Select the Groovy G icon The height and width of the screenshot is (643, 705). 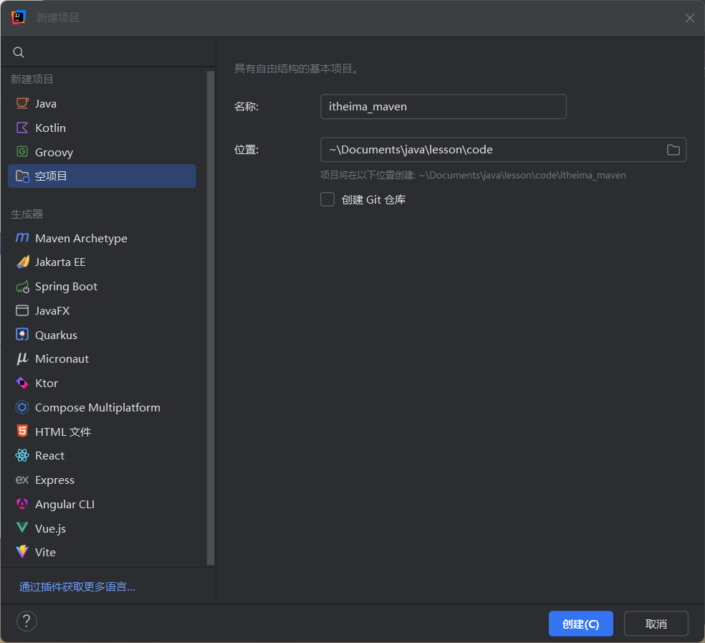coord(22,152)
